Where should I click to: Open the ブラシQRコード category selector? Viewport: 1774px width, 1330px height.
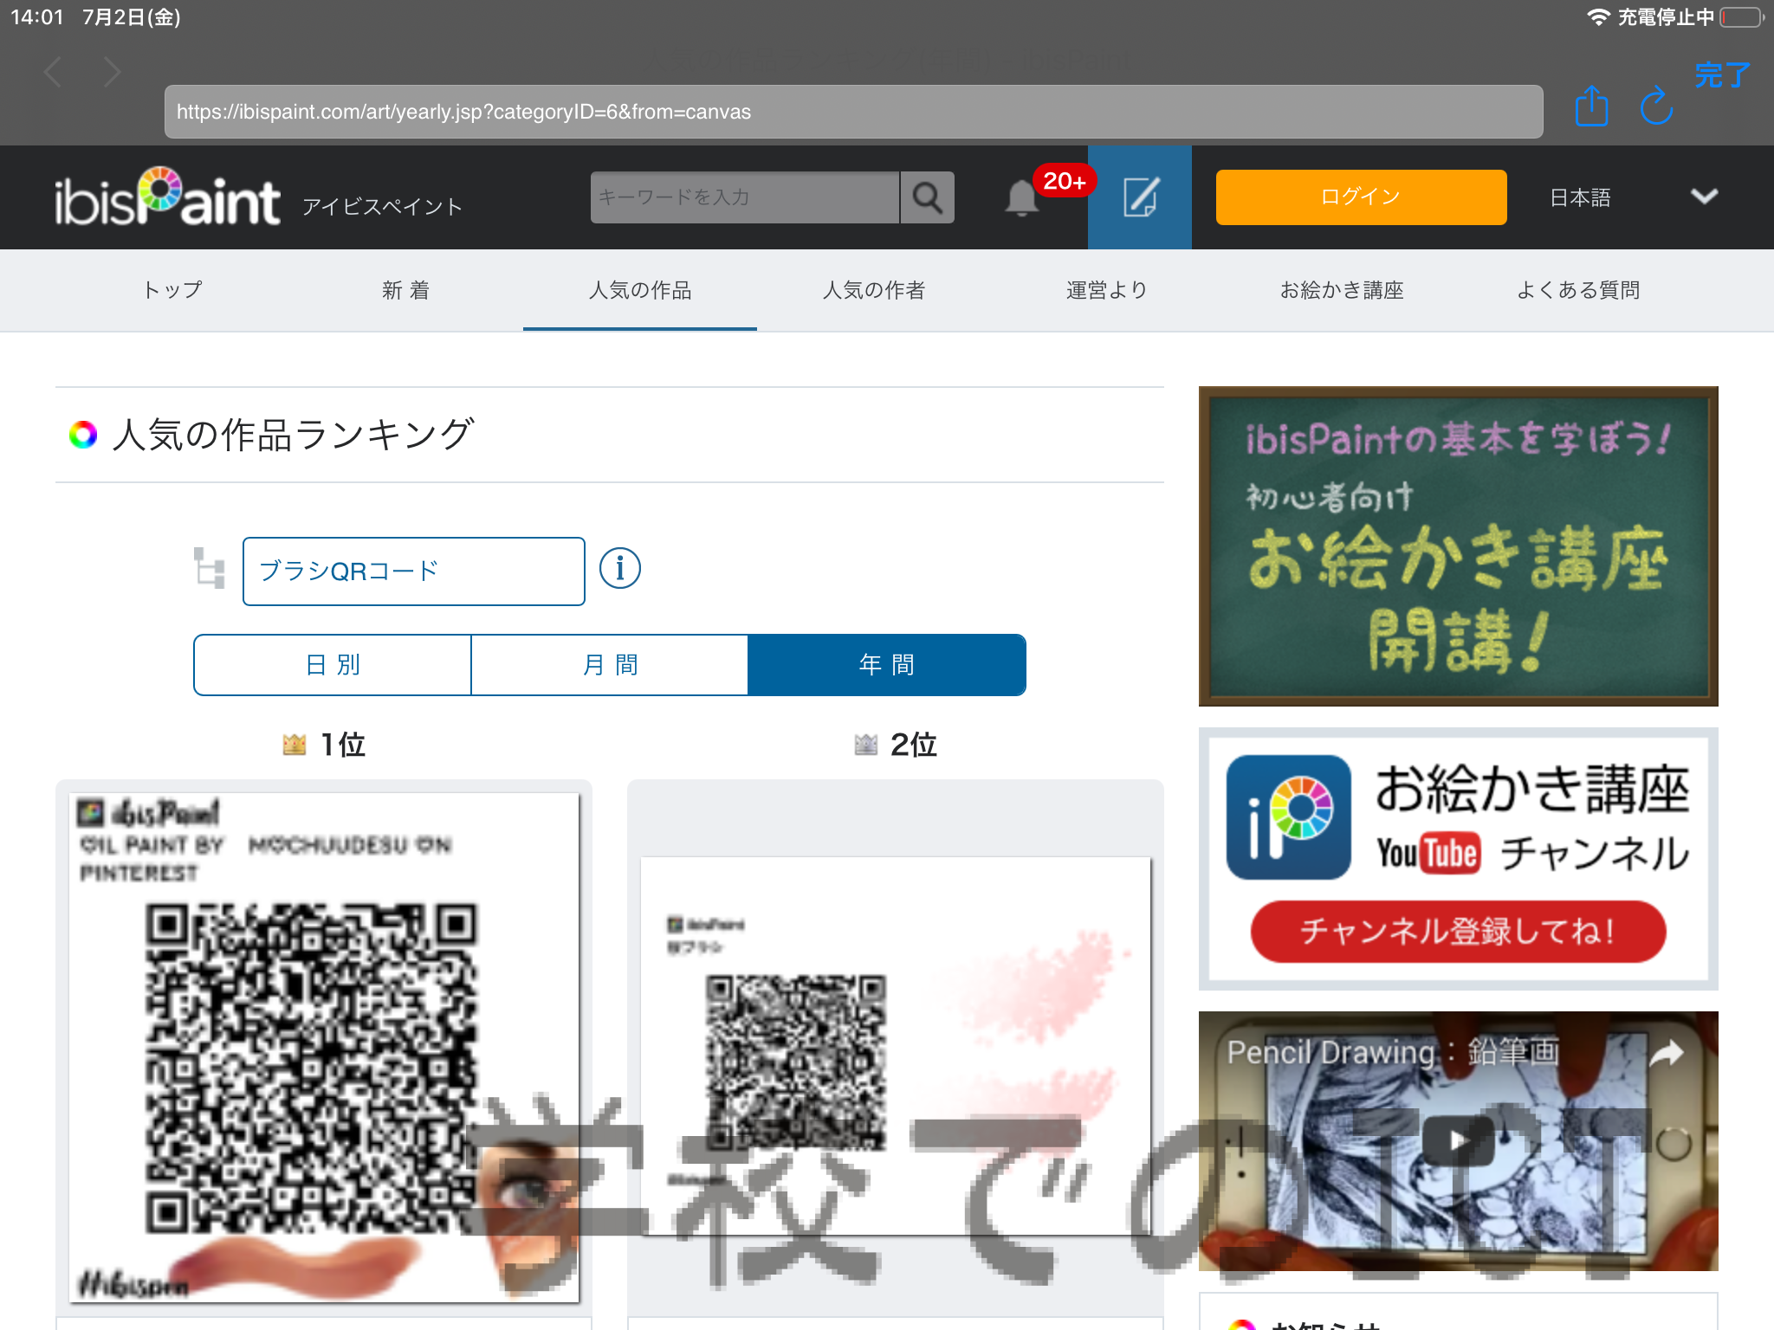tap(414, 571)
